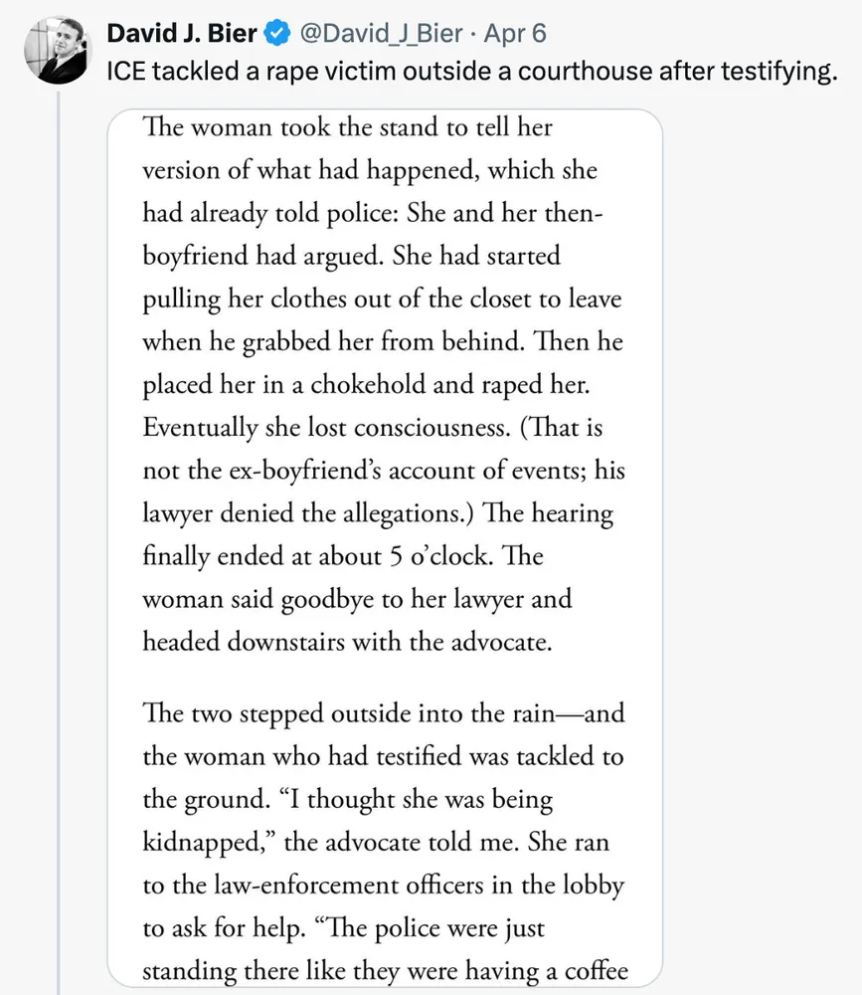The image size is (862, 995).
Task: Click the blue verified badge
Action: click(x=275, y=34)
